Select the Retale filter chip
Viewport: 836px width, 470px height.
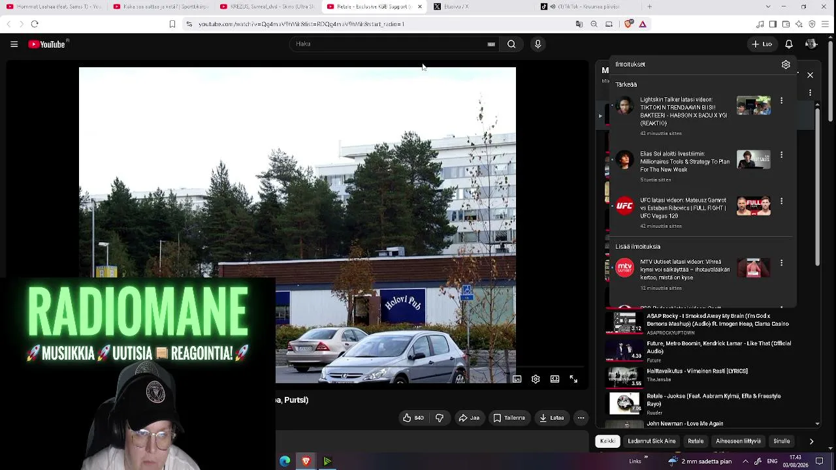coord(696,441)
